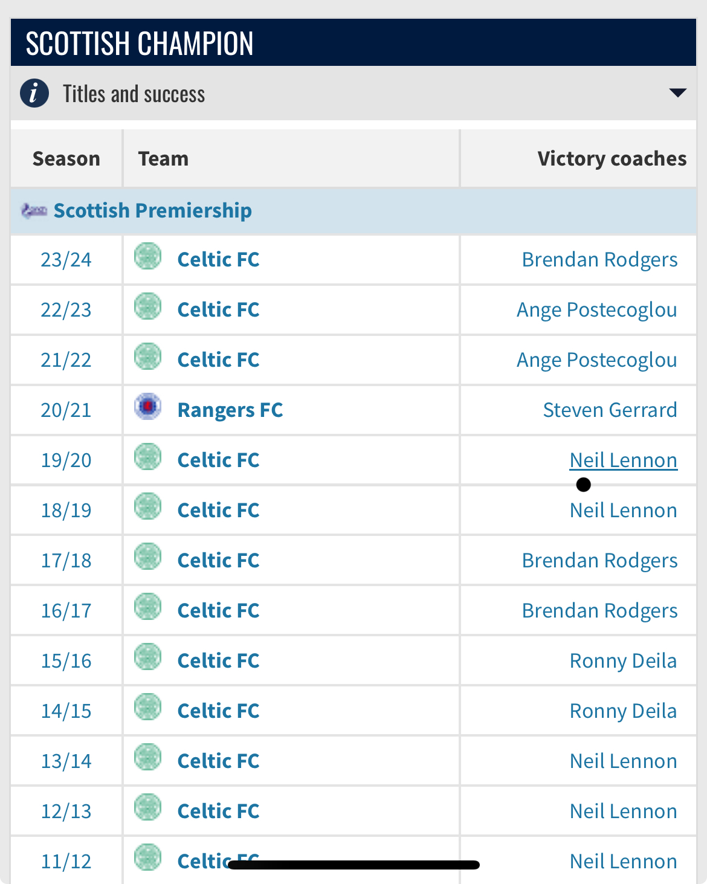Open the Scottish Premiership competition link
Screen dimensions: 707x884
(x=152, y=210)
